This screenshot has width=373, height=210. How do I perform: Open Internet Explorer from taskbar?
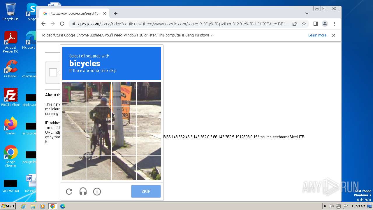coord(23,206)
